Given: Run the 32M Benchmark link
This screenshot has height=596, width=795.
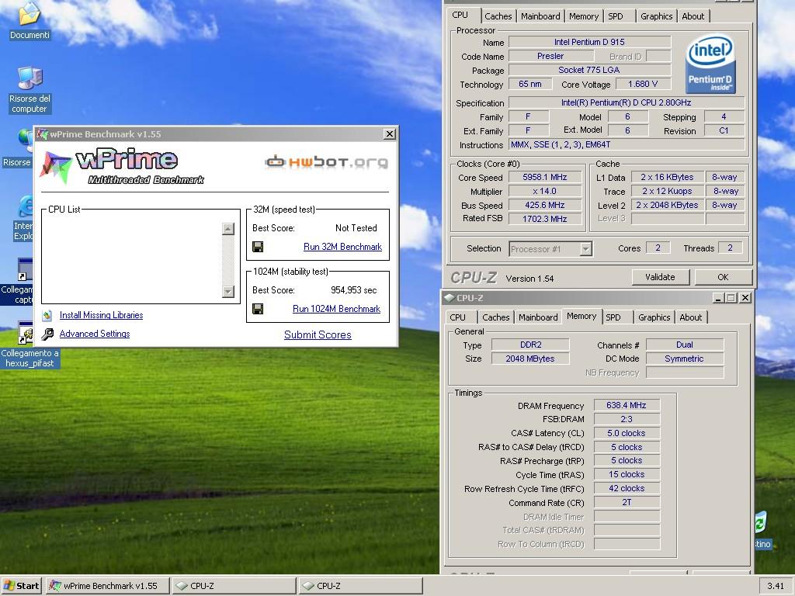Looking at the screenshot, I should point(342,247).
